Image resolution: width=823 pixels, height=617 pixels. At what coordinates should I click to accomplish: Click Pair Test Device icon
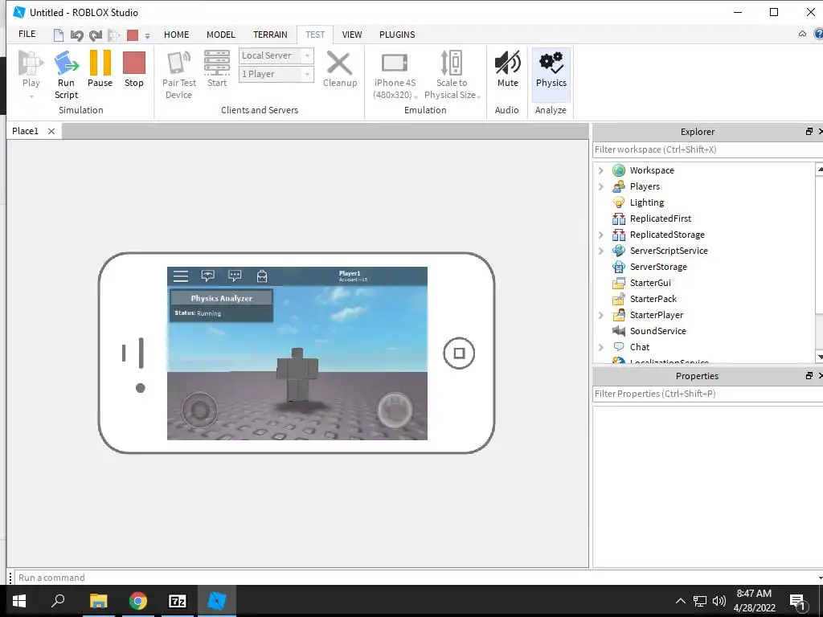pos(178,63)
